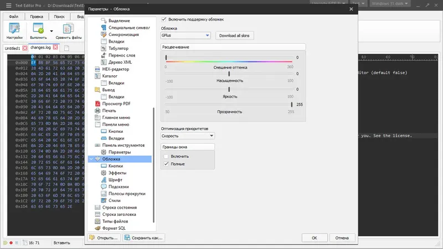Select Табулятор tree item
This screenshot has height=249, width=443.
click(118, 48)
